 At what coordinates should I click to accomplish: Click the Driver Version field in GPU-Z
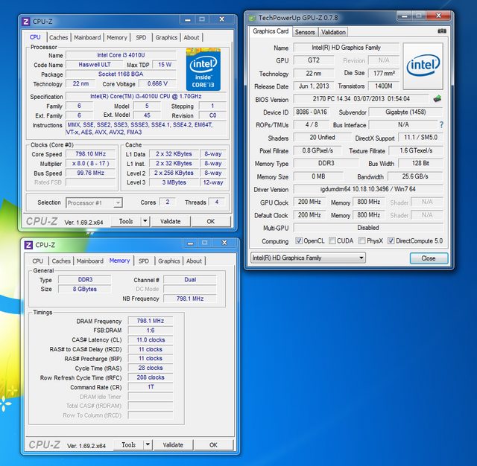click(x=368, y=189)
